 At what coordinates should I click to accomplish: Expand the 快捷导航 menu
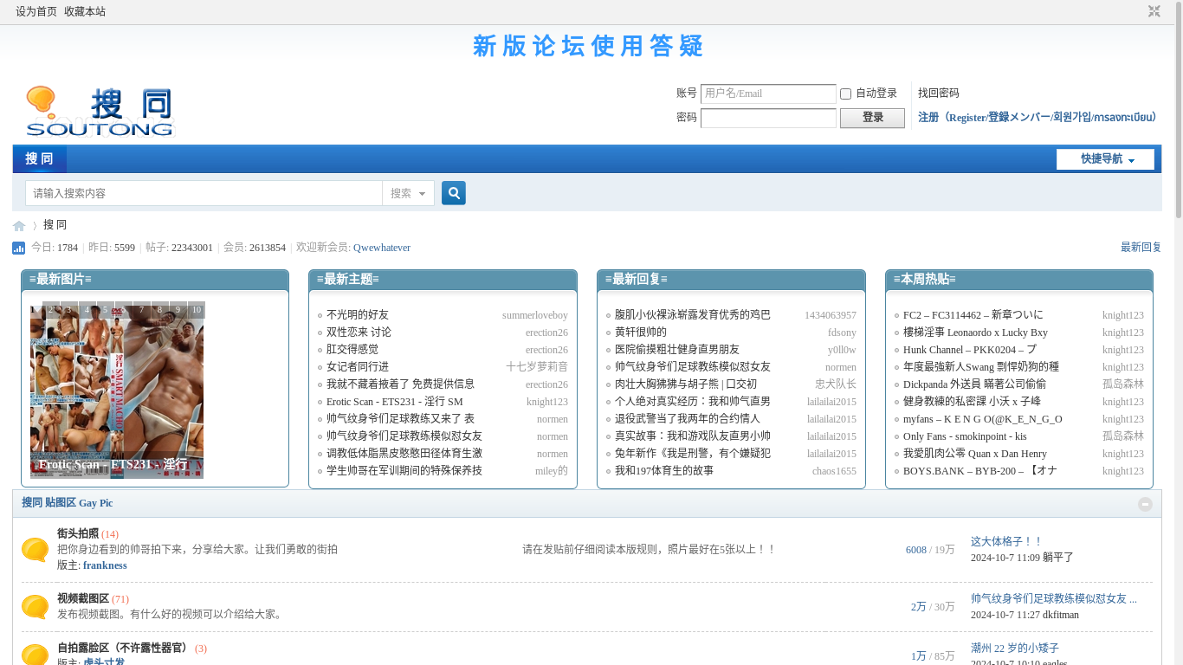(x=1105, y=159)
